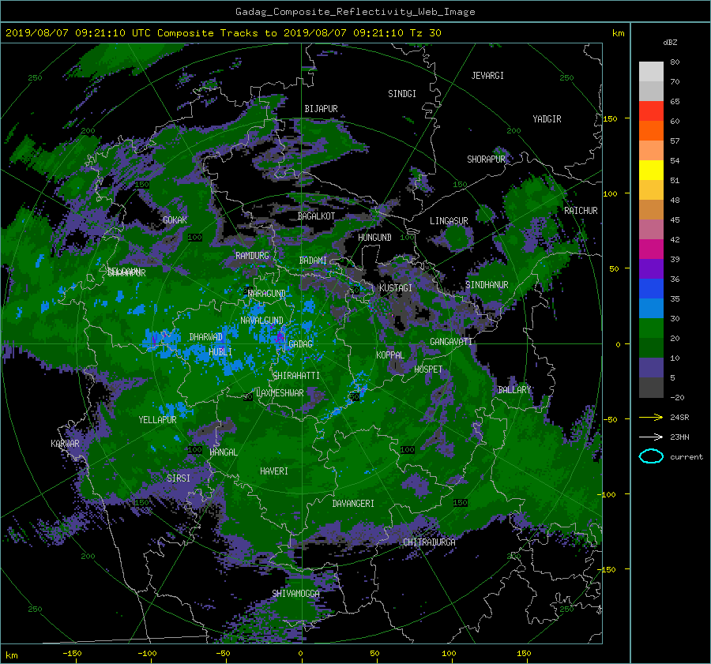Click the BALLARY city label
711x664 pixels.
pyautogui.click(x=514, y=390)
